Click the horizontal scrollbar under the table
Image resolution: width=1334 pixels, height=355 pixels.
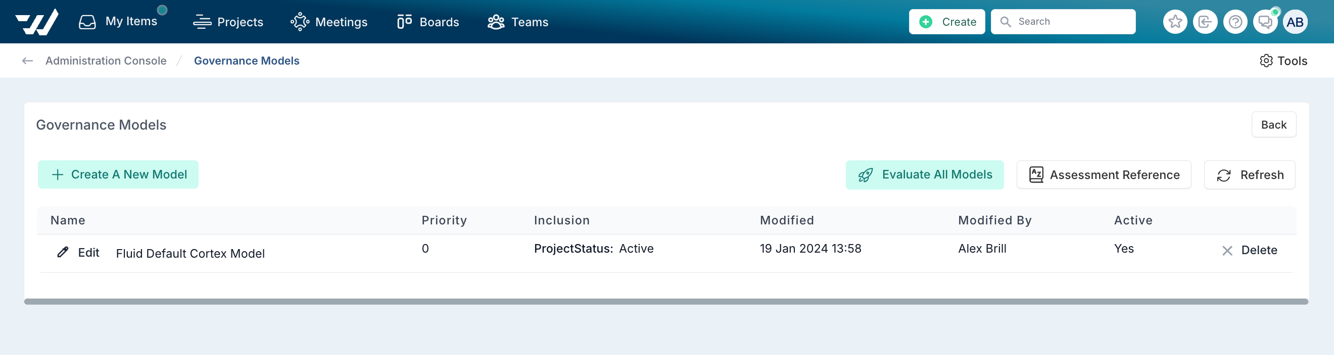pyautogui.click(x=666, y=301)
